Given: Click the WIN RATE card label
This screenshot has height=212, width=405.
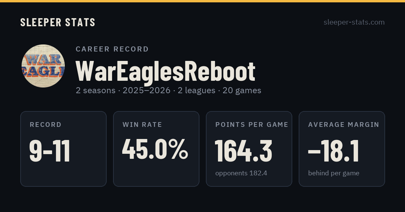Looking at the screenshot, I should tap(142, 125).
